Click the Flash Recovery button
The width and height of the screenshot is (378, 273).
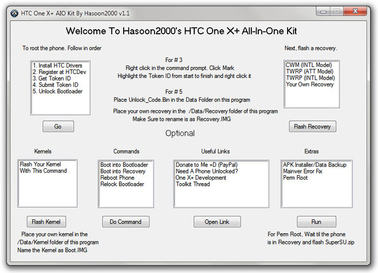313,126
